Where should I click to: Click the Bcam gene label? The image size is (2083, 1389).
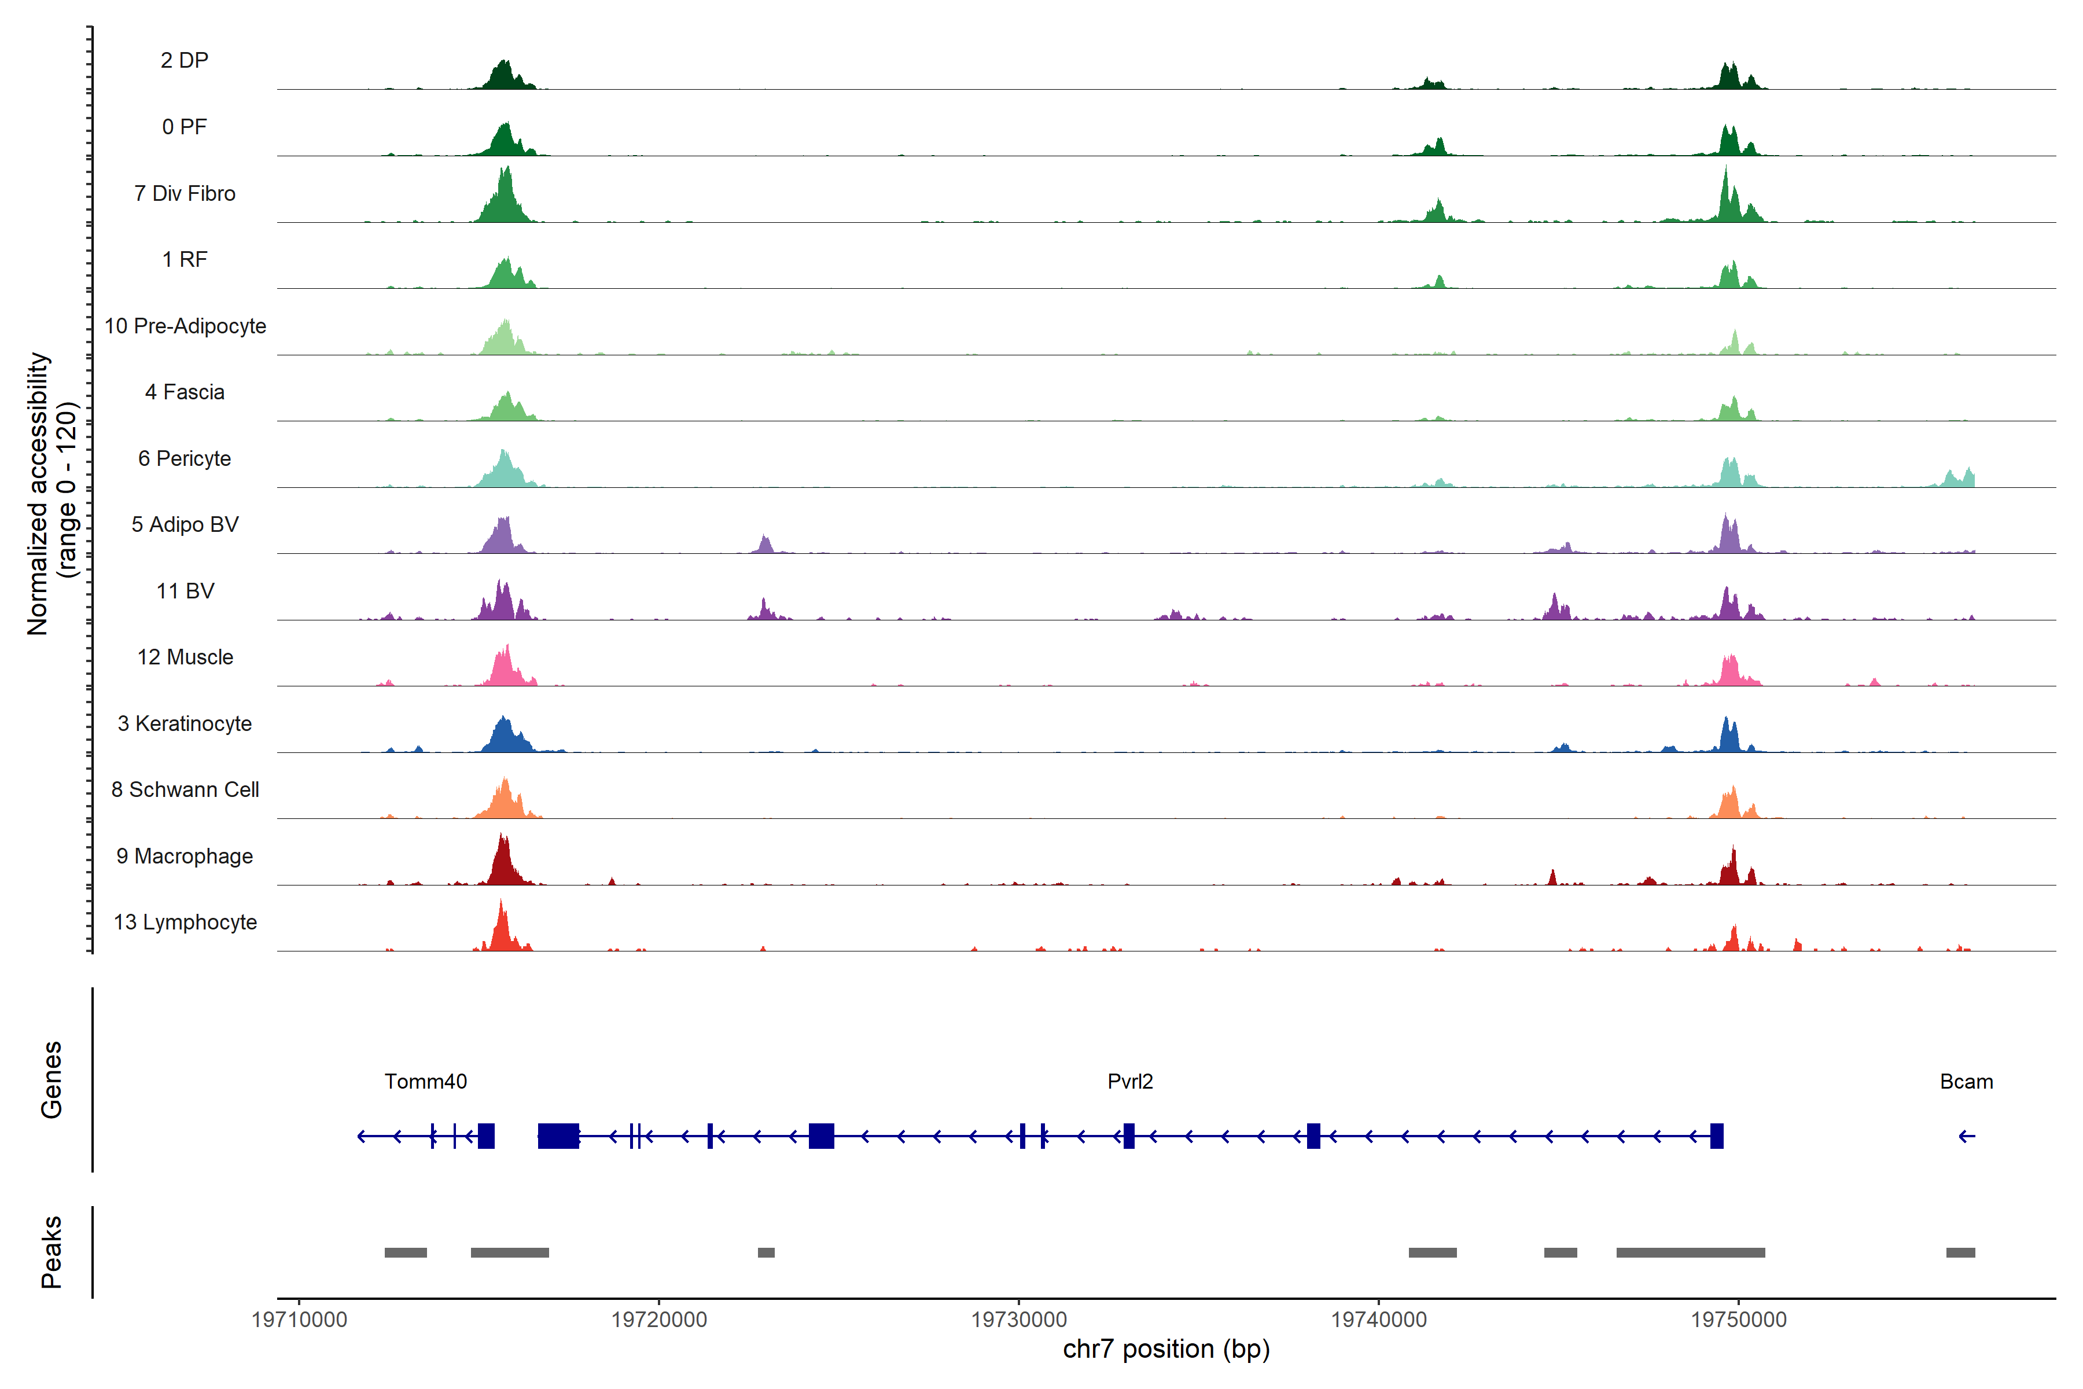point(1966,1082)
